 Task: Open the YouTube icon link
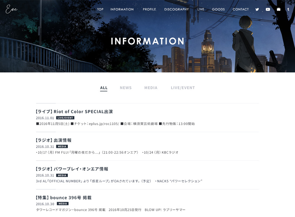pos(268,10)
